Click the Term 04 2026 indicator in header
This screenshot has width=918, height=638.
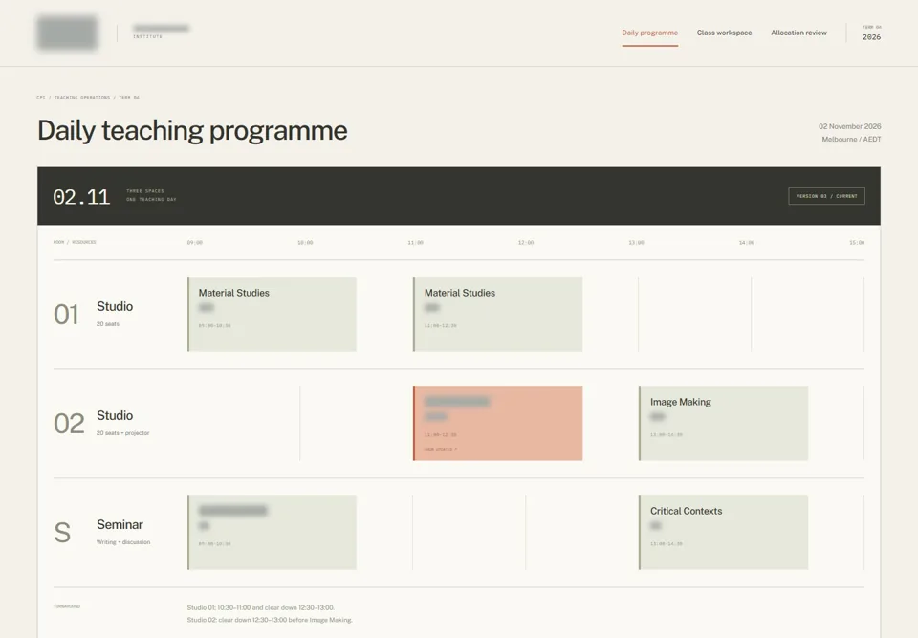point(871,33)
